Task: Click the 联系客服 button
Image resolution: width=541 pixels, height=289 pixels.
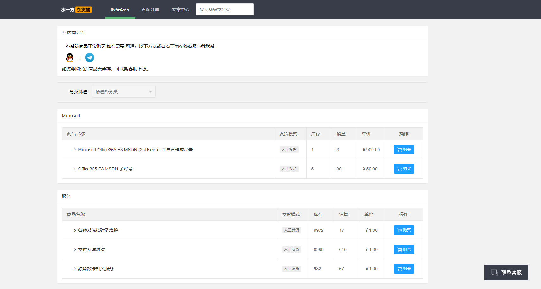Action: coord(506,273)
